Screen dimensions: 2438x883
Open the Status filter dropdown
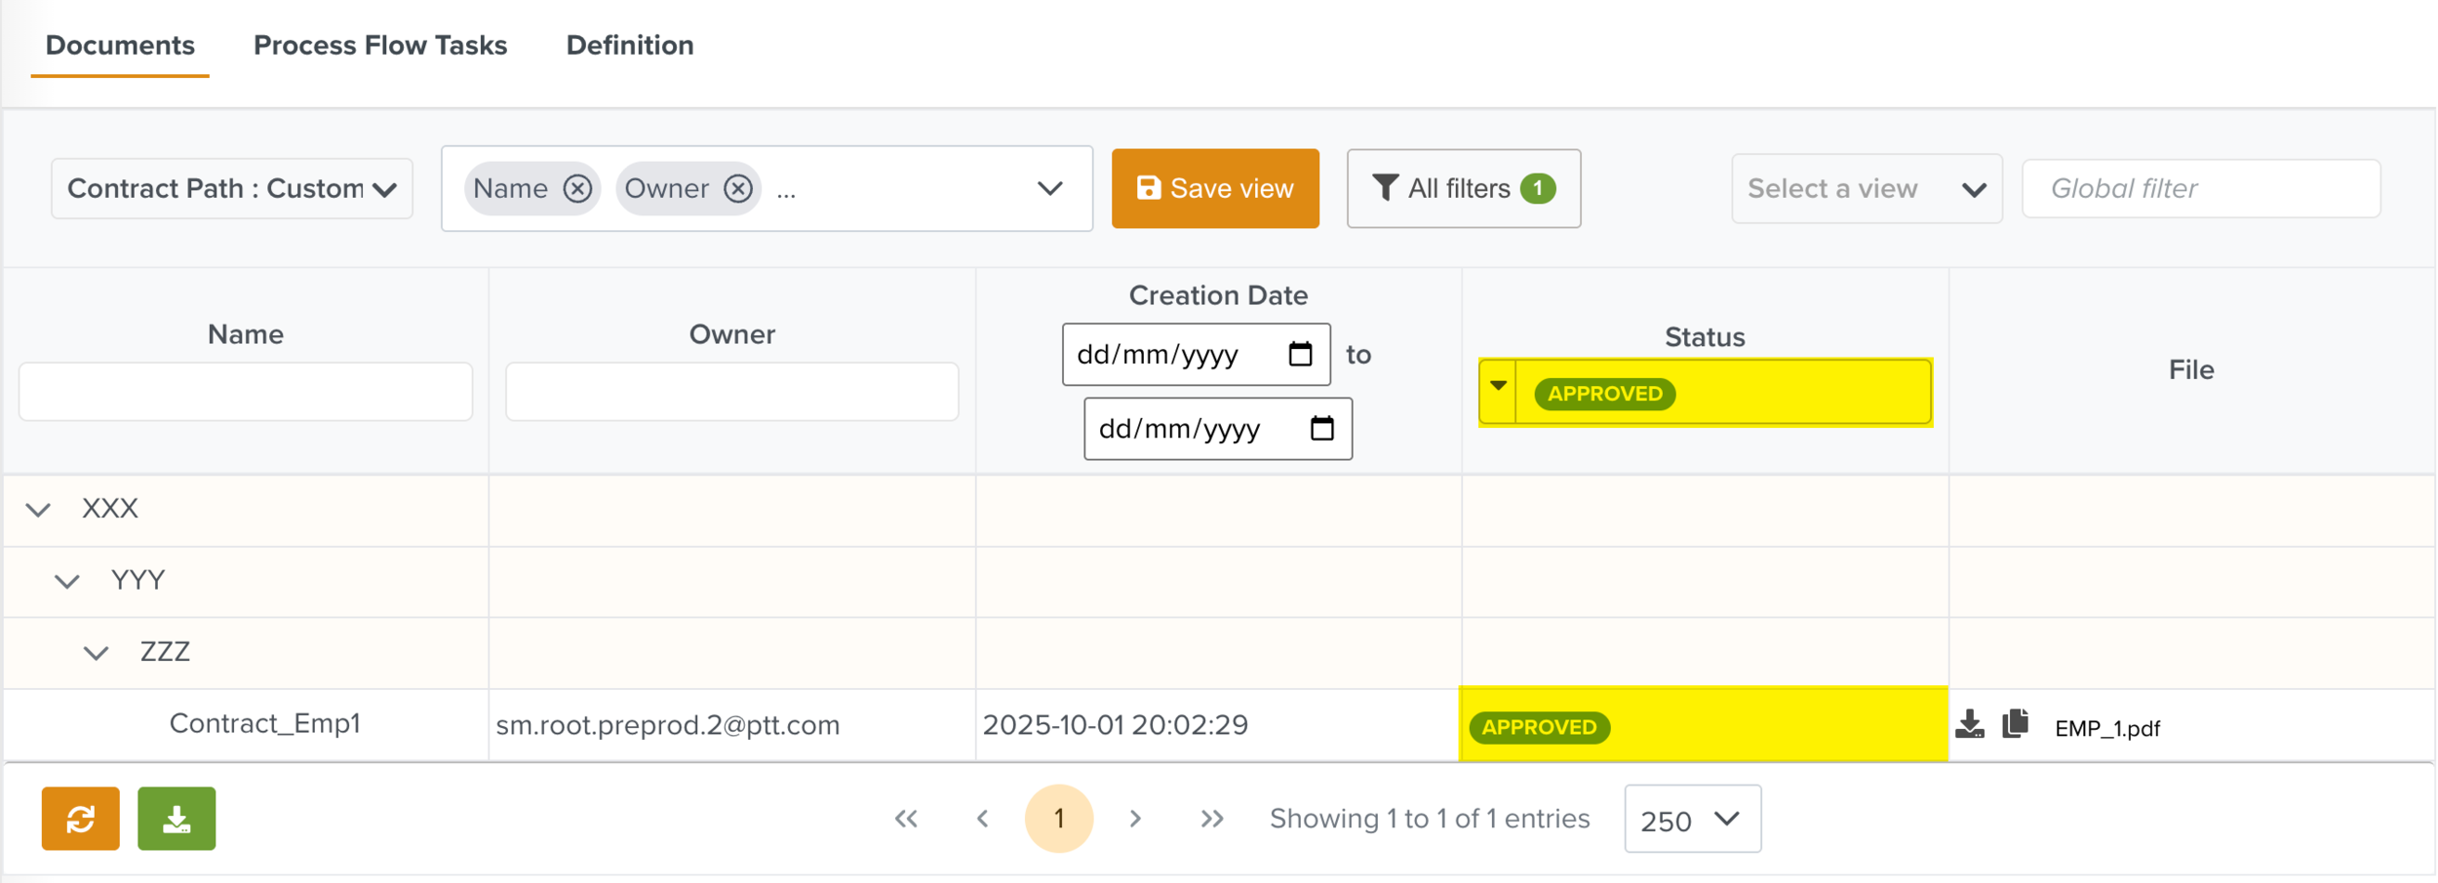pos(1498,392)
